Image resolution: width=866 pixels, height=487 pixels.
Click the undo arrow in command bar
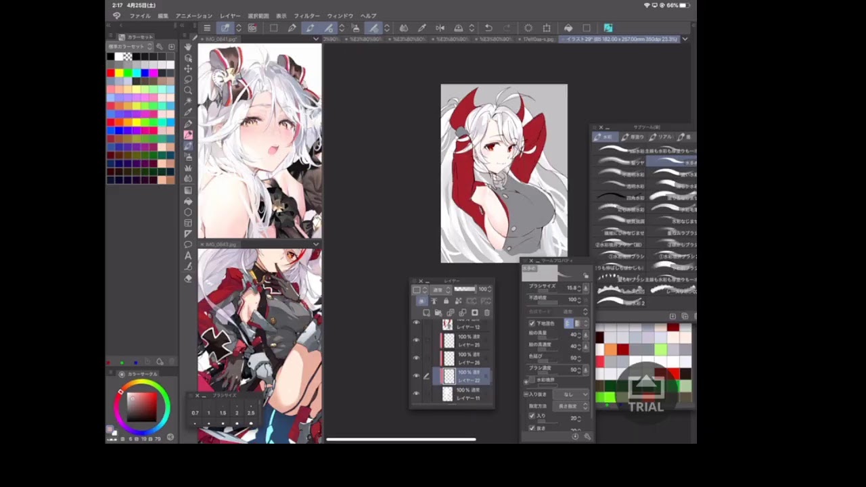point(488,28)
